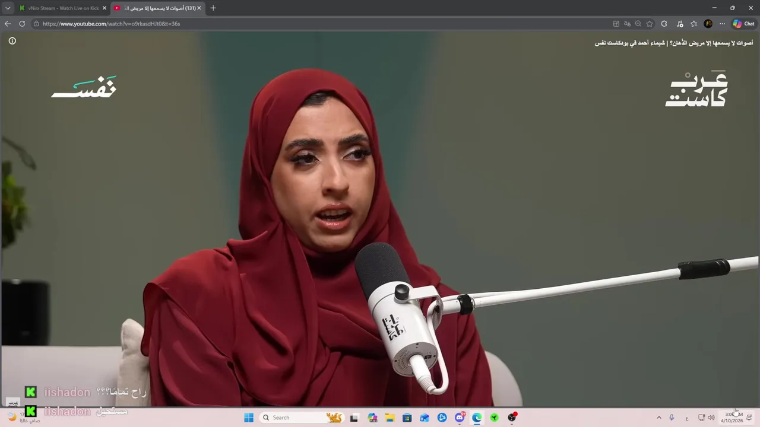This screenshot has width=760, height=427.
Task: Open the green circle app on taskbar
Action: click(494, 418)
